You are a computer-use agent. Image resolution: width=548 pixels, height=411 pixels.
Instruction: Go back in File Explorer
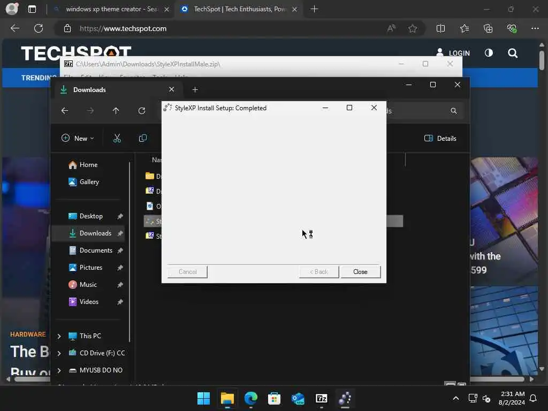tap(65, 111)
